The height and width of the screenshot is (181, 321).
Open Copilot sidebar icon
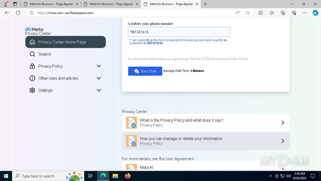[315, 13]
